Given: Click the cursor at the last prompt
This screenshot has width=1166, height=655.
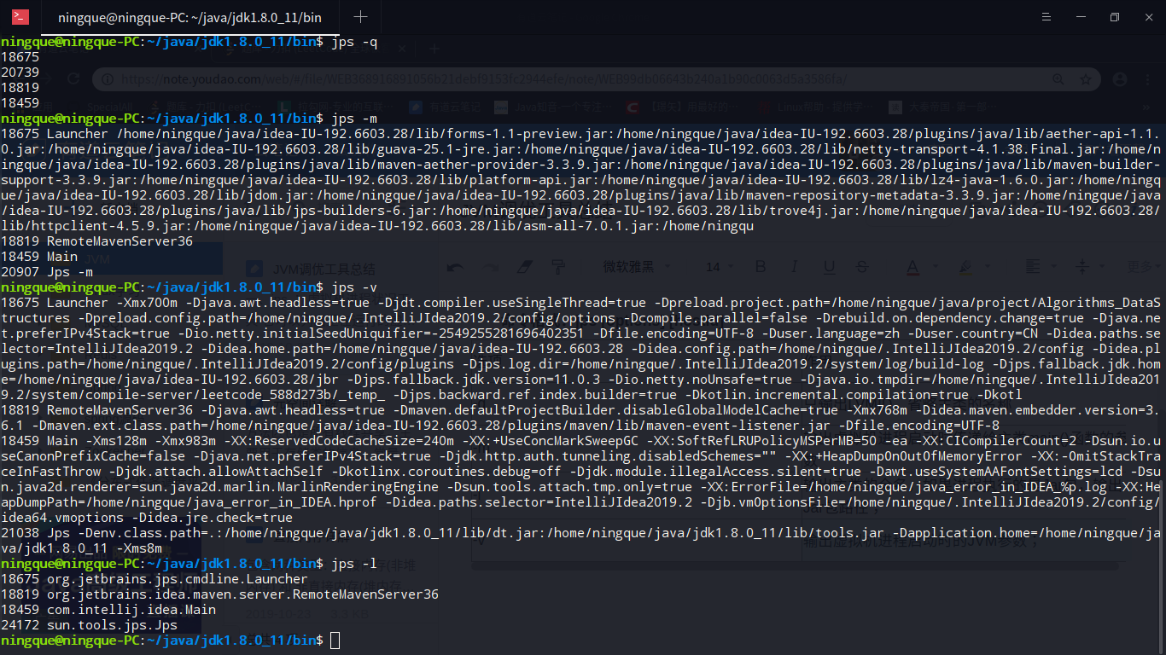Looking at the screenshot, I should click(335, 641).
